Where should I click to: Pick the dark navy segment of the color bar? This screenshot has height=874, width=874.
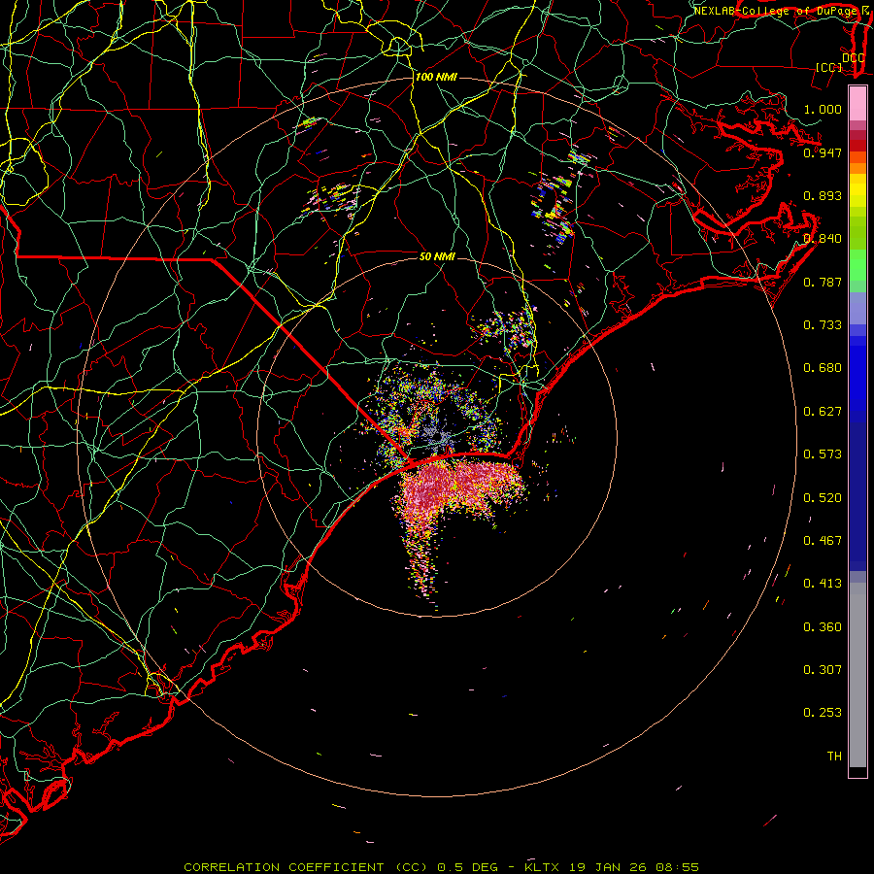tap(857, 496)
